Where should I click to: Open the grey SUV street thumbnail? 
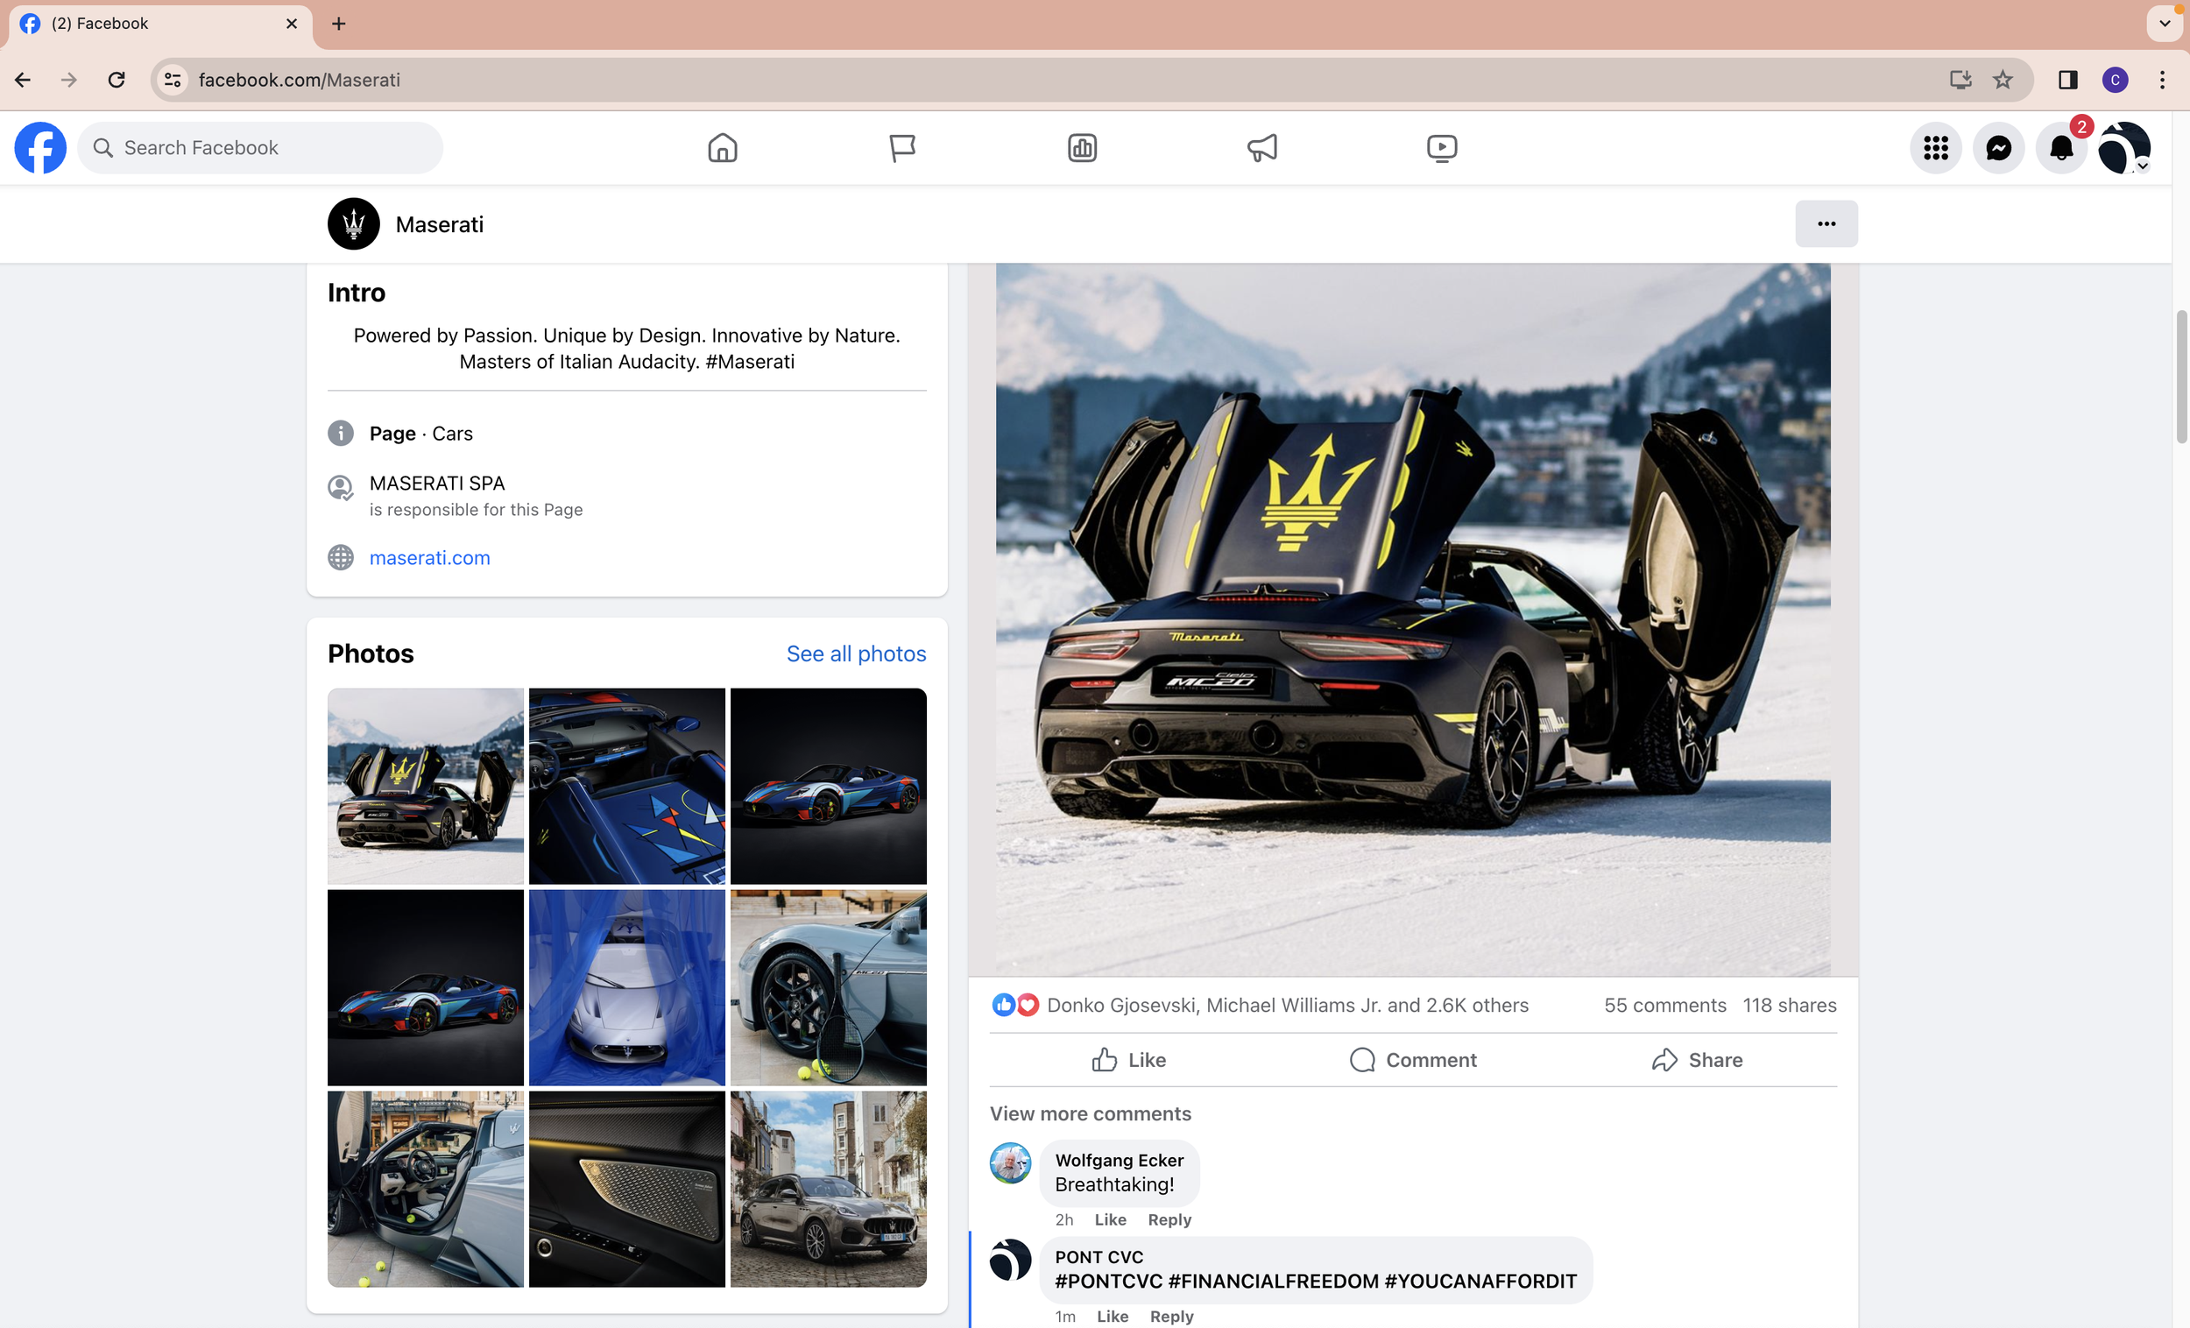pos(829,1190)
